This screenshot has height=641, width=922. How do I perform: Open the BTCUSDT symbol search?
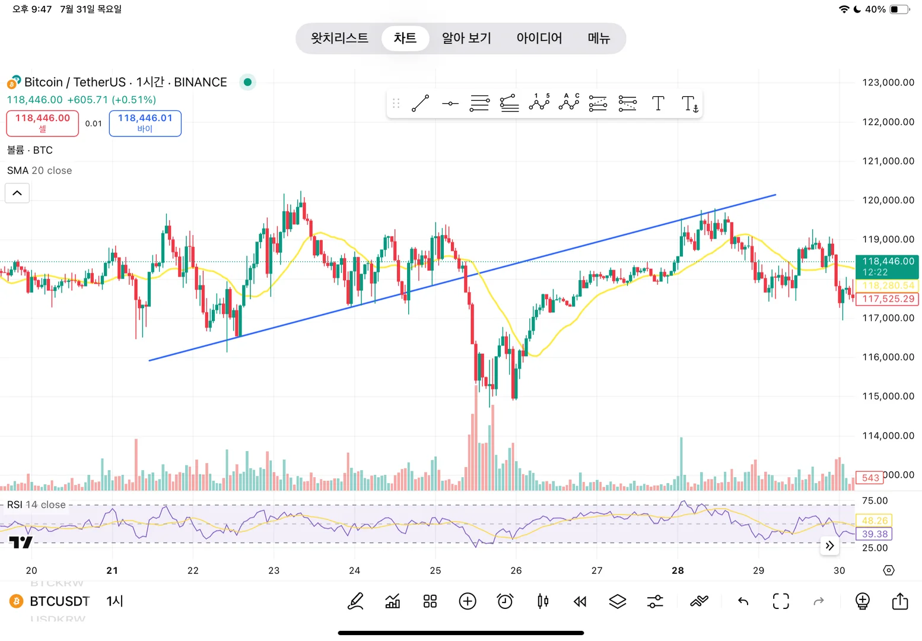(x=60, y=601)
